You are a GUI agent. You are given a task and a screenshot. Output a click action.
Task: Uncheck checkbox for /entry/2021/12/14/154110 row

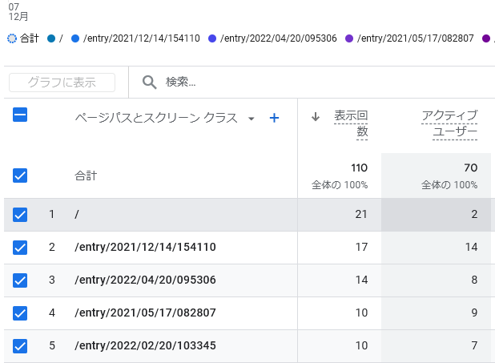point(20,248)
